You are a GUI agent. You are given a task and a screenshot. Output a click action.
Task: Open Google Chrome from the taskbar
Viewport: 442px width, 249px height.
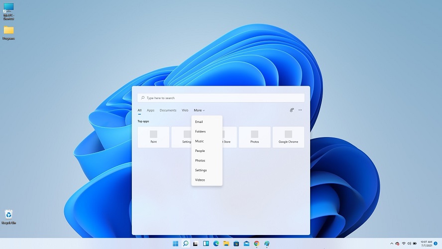pos(256,244)
